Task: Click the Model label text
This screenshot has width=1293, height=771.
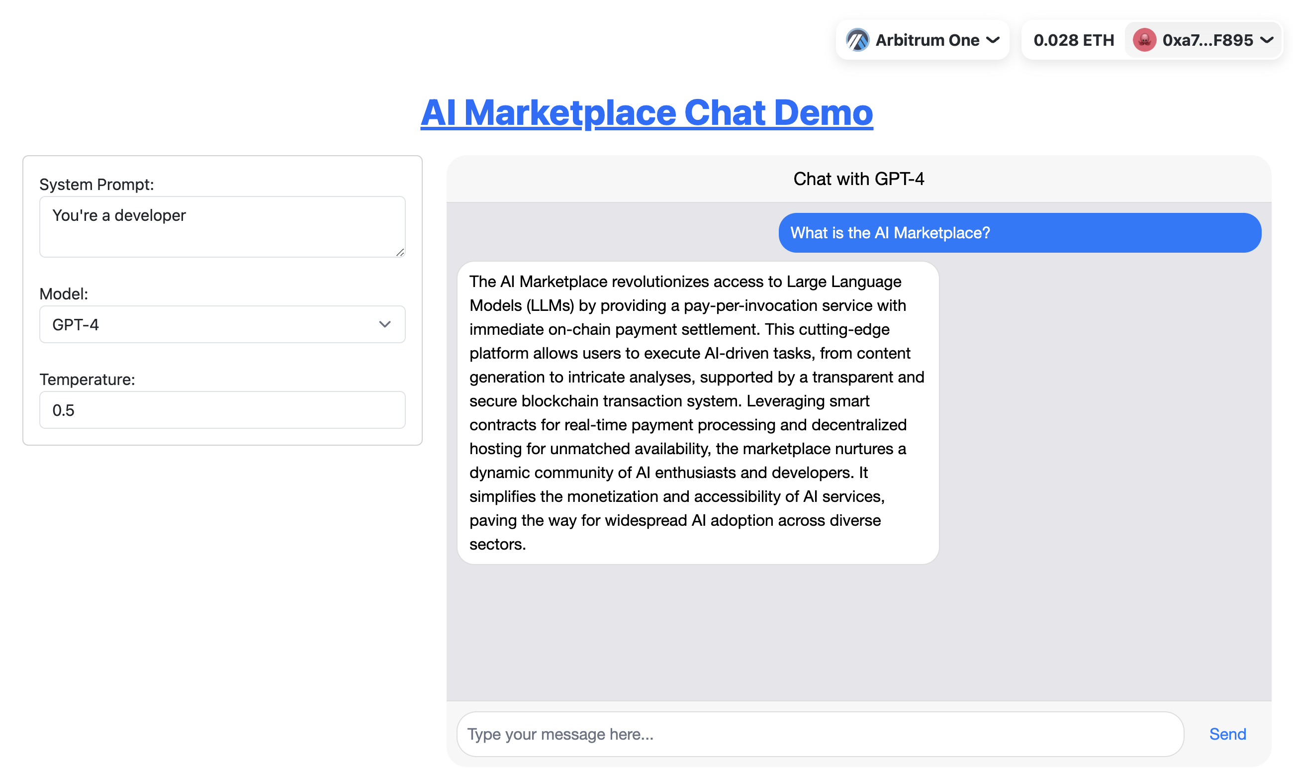Action: (63, 293)
